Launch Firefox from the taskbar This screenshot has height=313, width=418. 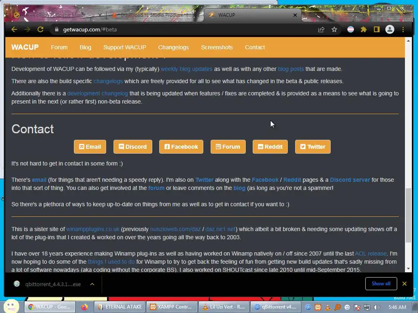84,307
